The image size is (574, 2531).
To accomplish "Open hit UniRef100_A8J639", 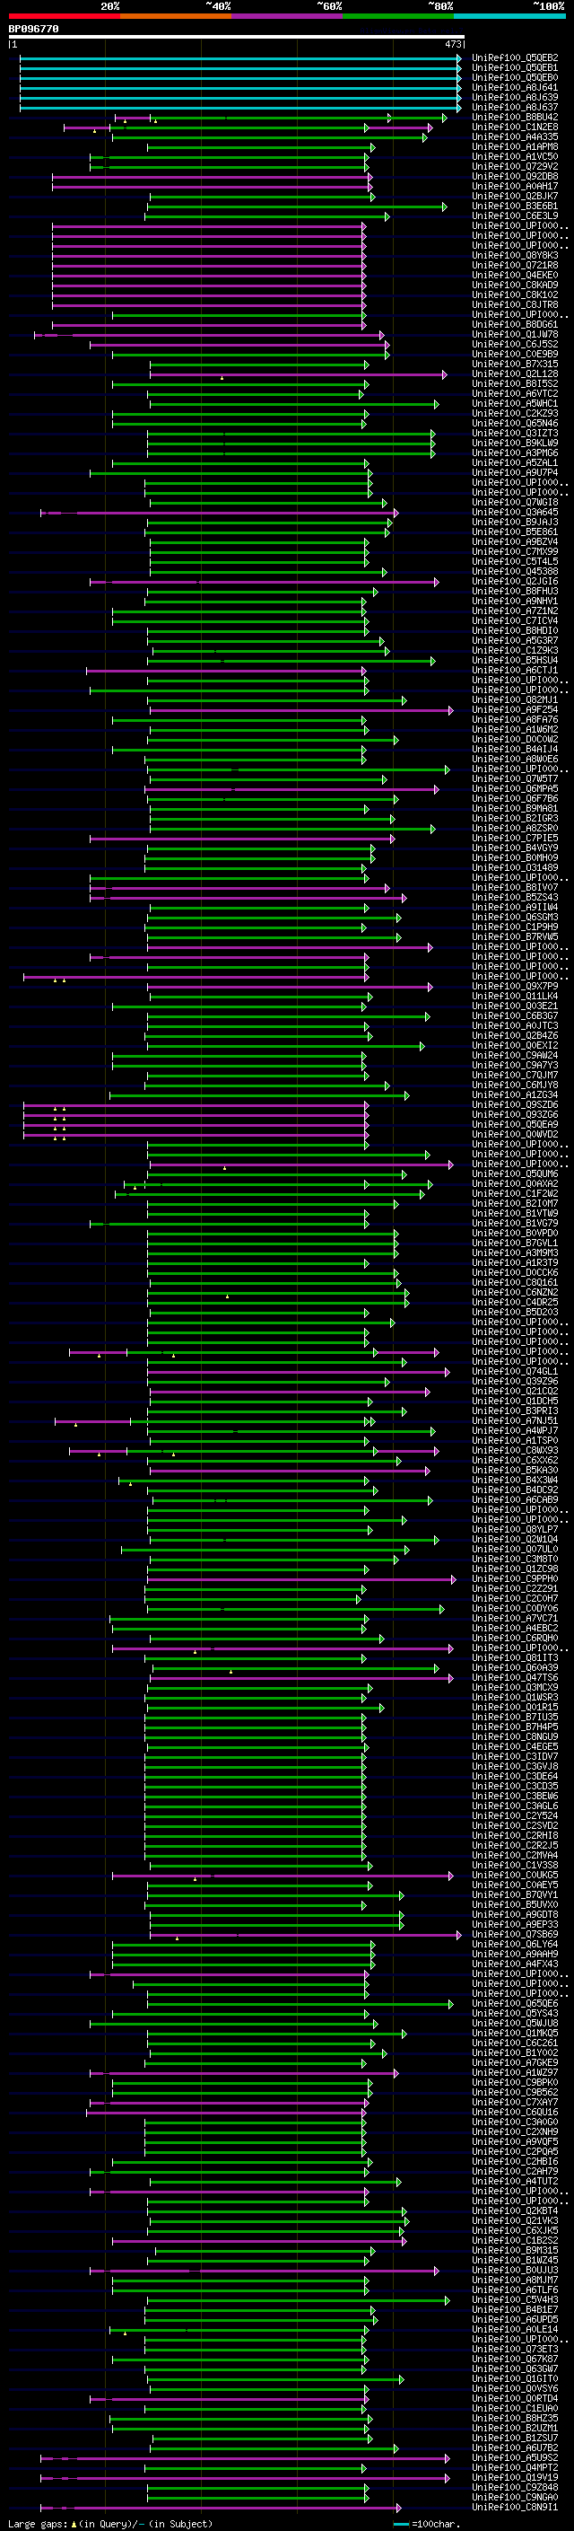I will point(515,97).
